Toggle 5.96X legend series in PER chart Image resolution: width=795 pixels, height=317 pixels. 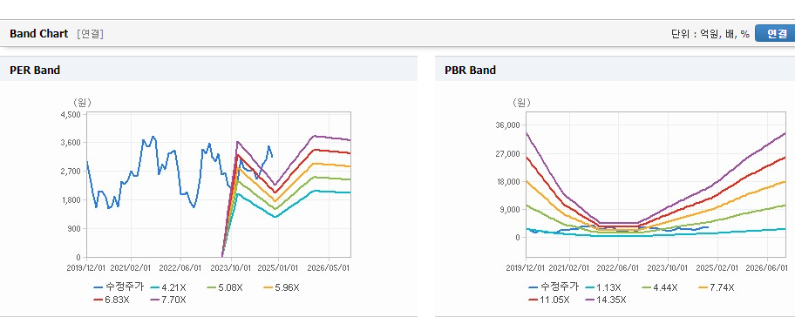tap(282, 287)
